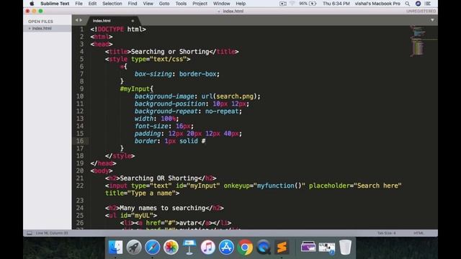Click Sublime Text icon in the Dock
The height and width of the screenshot is (259, 461).
282,247
